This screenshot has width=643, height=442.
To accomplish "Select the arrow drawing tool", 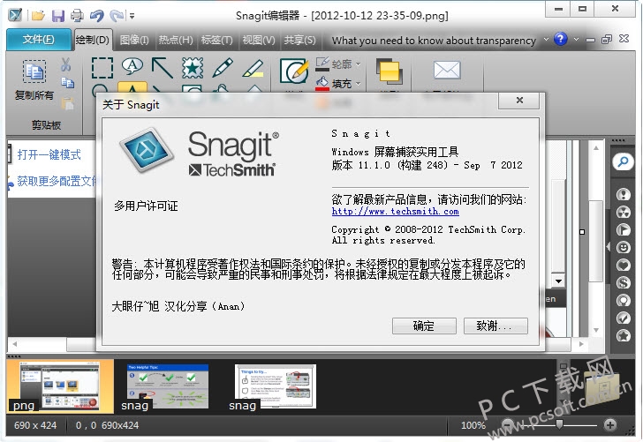I will click(x=163, y=68).
